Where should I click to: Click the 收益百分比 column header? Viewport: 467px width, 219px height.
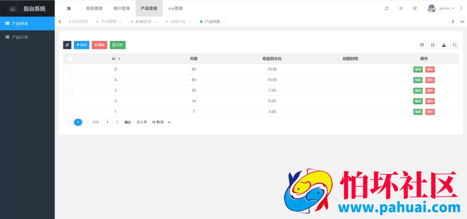pos(272,59)
